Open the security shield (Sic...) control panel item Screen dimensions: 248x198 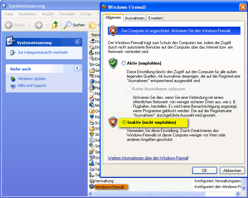point(94,134)
